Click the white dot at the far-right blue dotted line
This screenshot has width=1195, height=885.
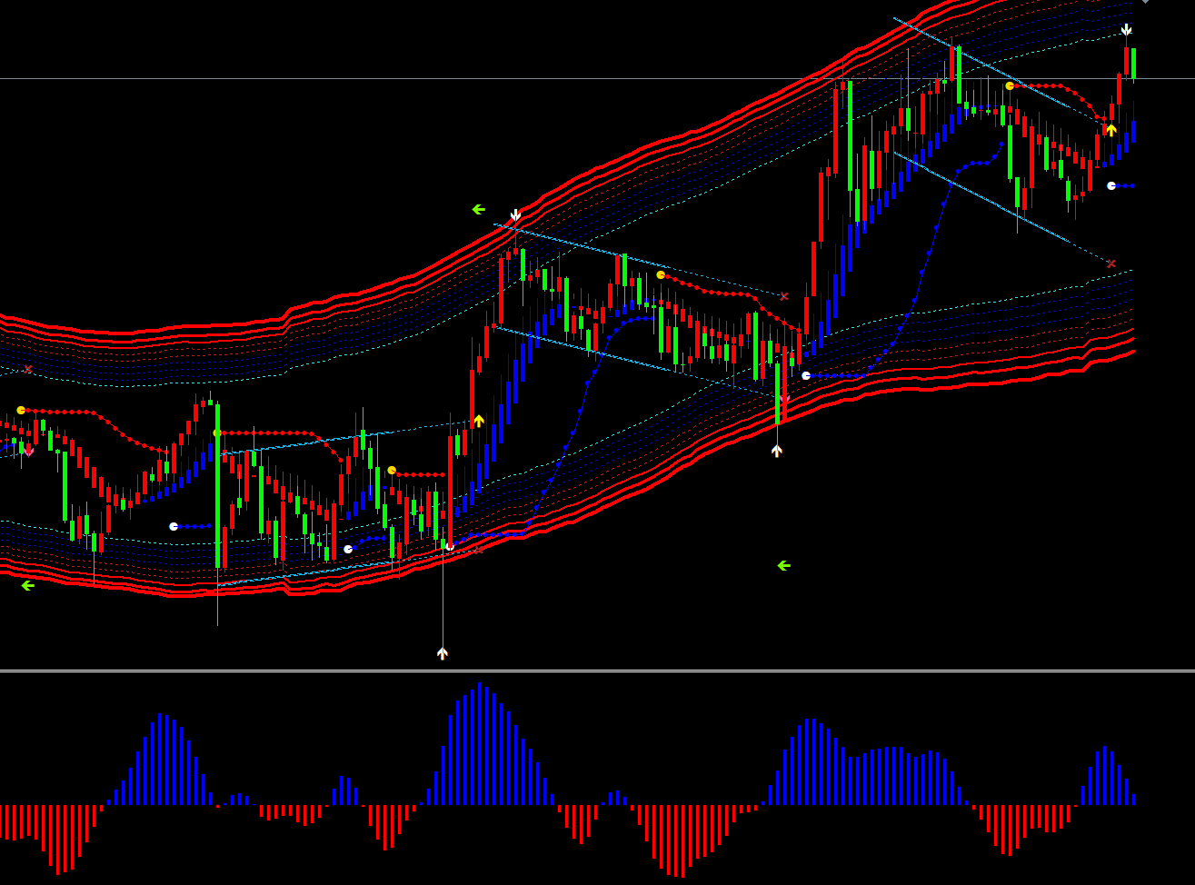pyautogui.click(x=1110, y=185)
